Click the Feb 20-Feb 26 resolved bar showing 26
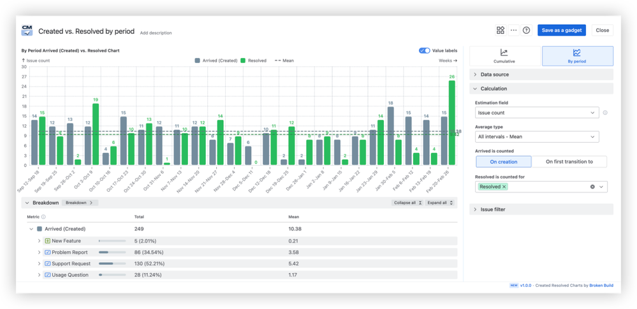This screenshot has height=309, width=637. click(x=451, y=122)
